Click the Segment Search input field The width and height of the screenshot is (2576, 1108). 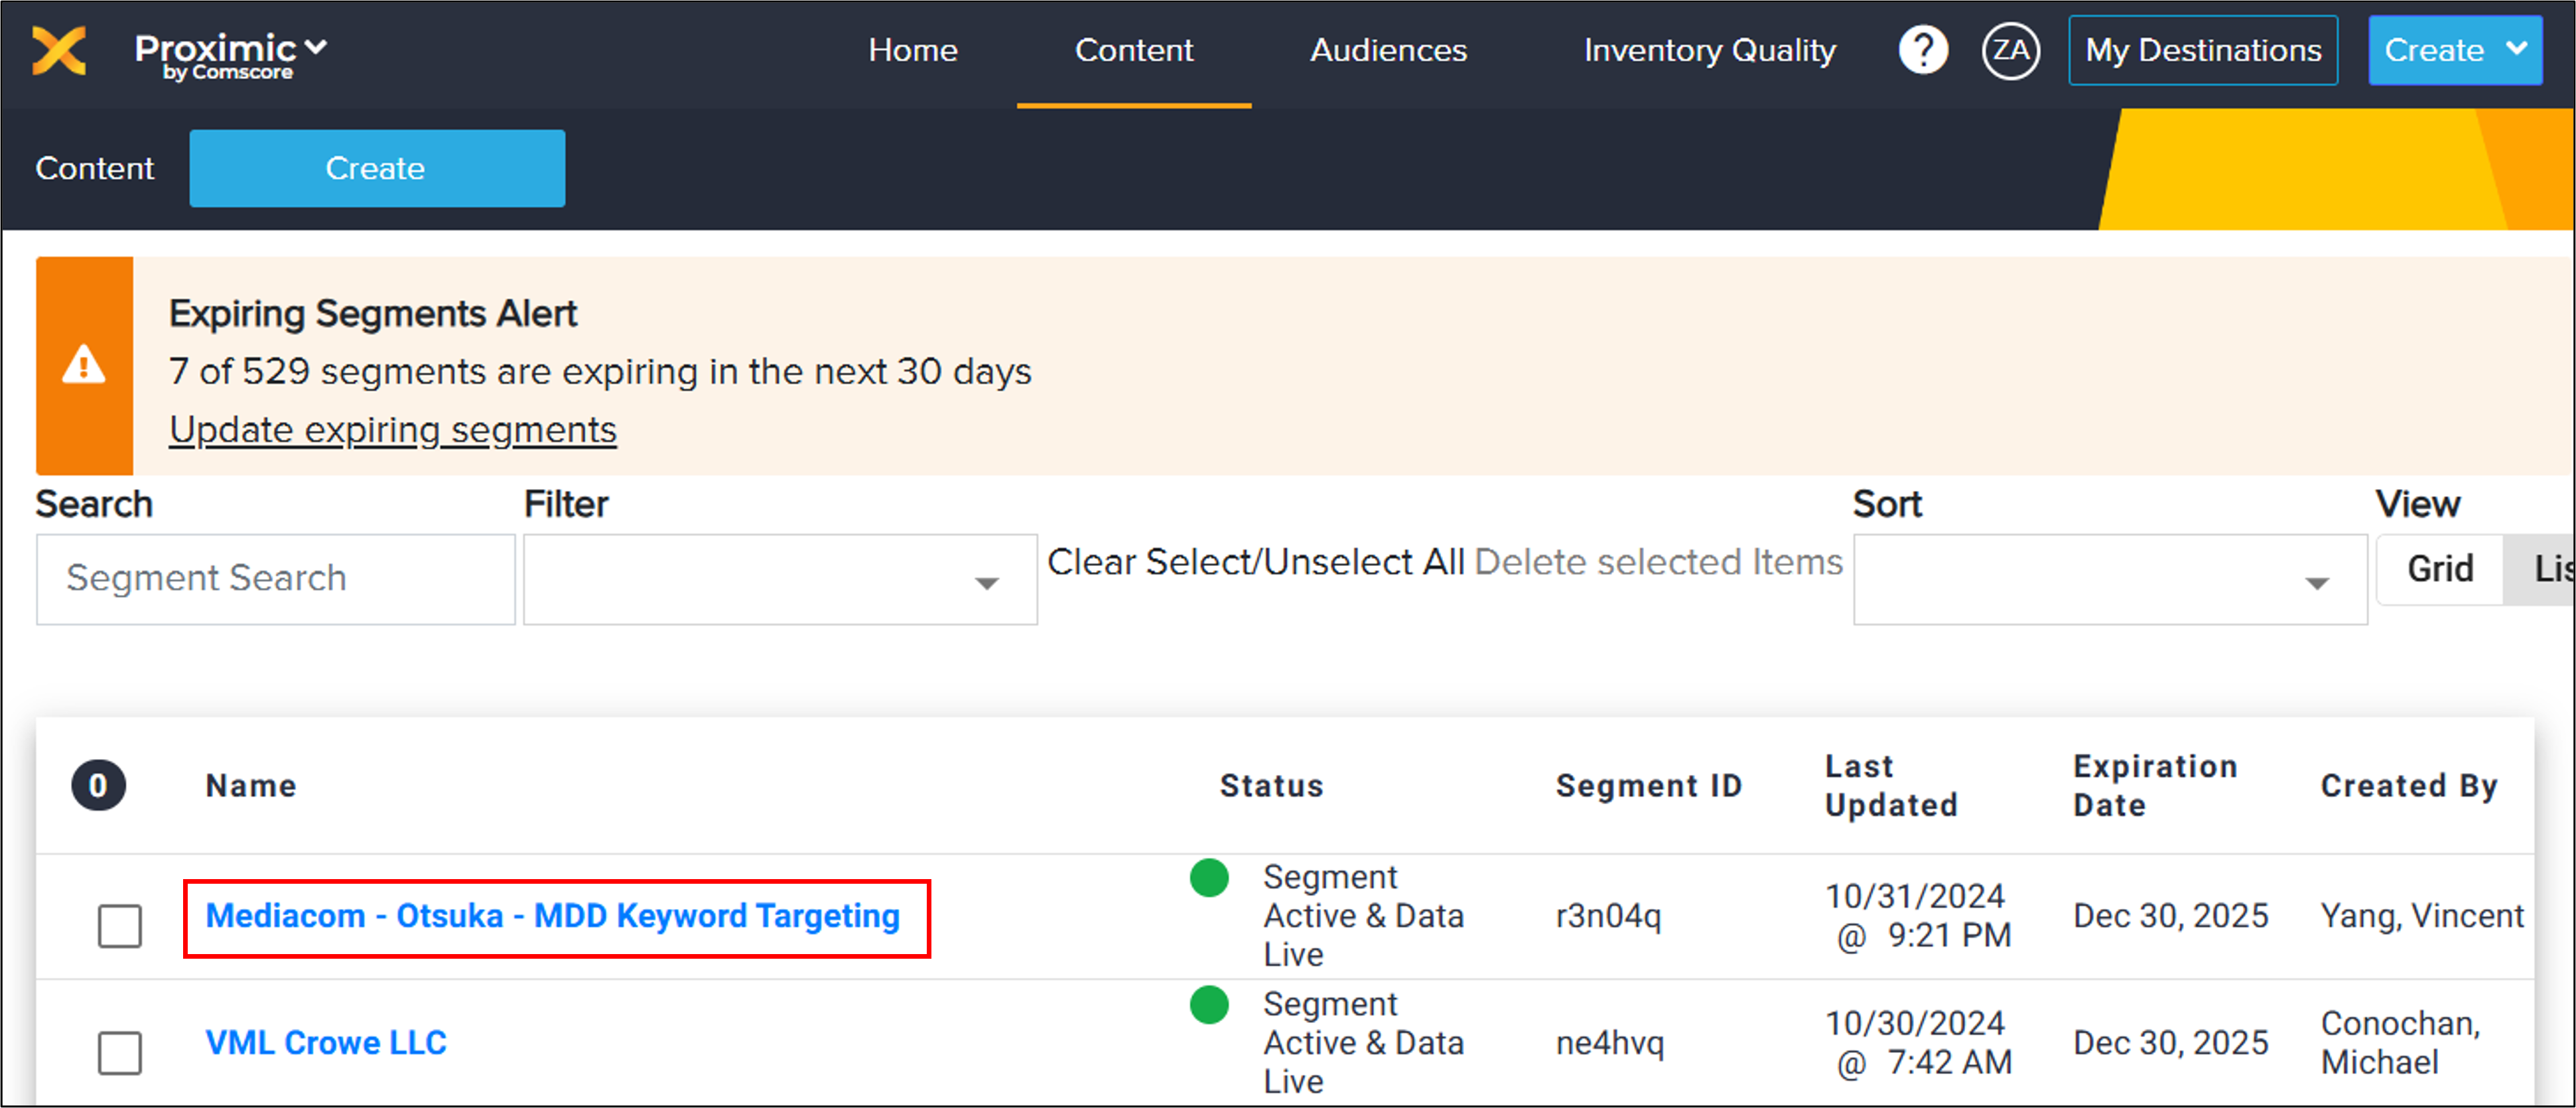click(276, 579)
